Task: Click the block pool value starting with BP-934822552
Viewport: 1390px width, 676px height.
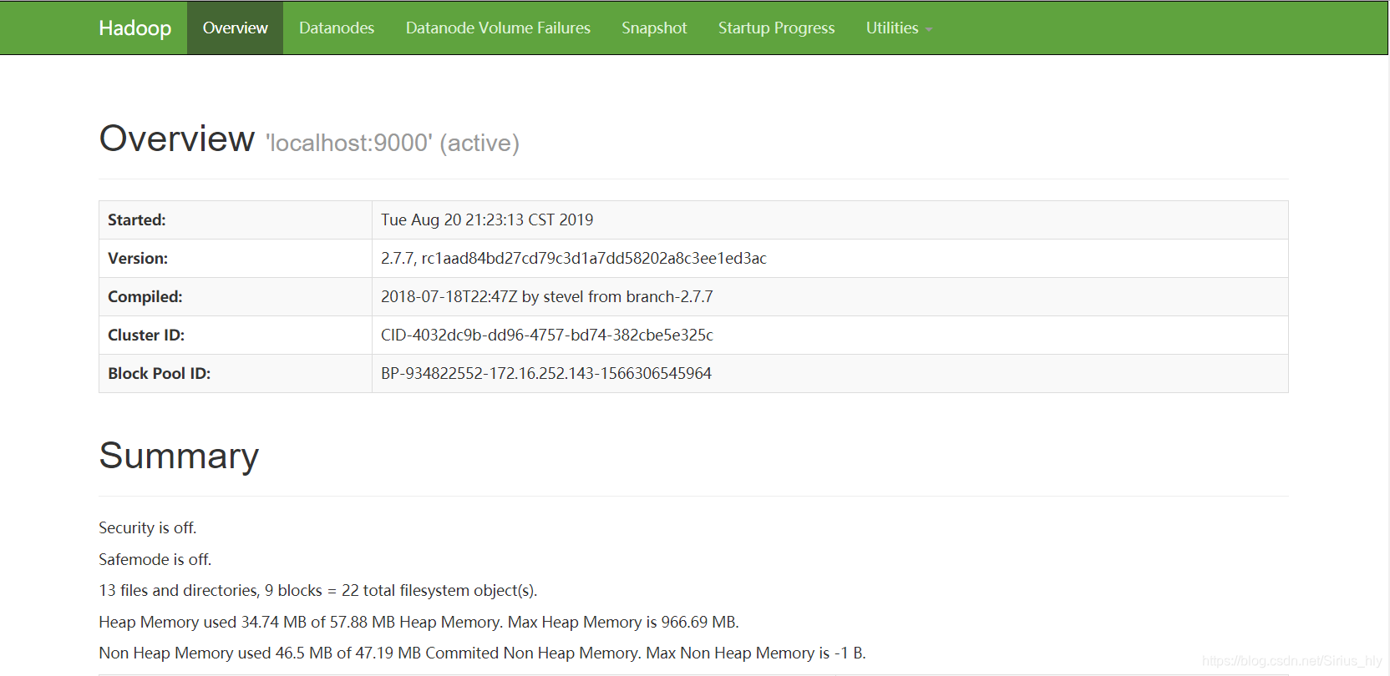Action: pos(546,374)
